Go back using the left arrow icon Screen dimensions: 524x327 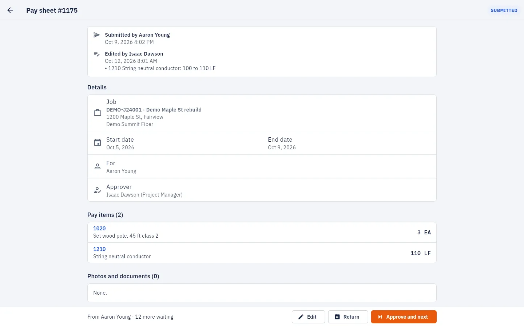pyautogui.click(x=10, y=10)
